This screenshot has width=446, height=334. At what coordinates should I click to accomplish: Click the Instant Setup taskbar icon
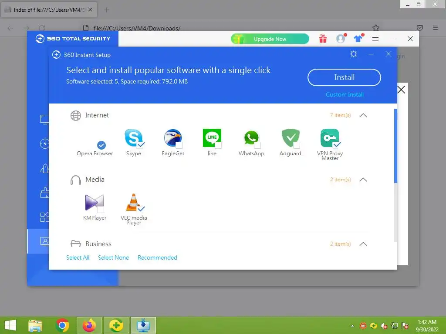pyautogui.click(x=143, y=325)
